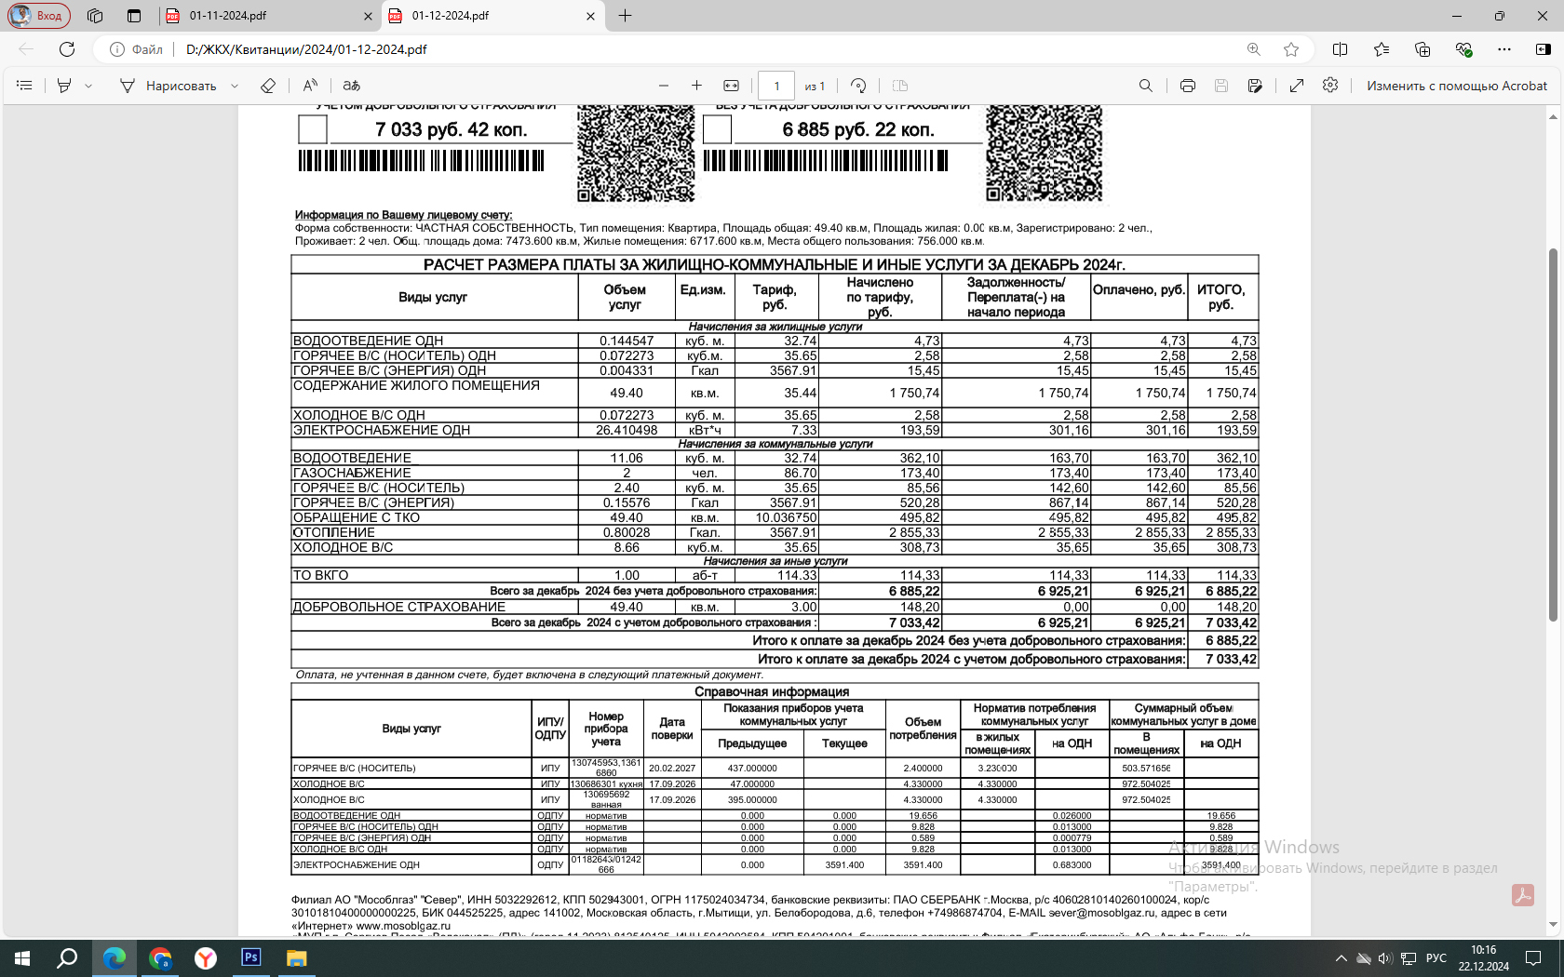Open the table of contents panel

tap(25, 86)
